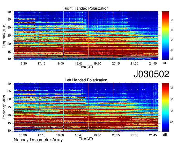Click the 20 MHz tick of Left Handed plot
The image size is (176, 143).
[x=9, y=115]
